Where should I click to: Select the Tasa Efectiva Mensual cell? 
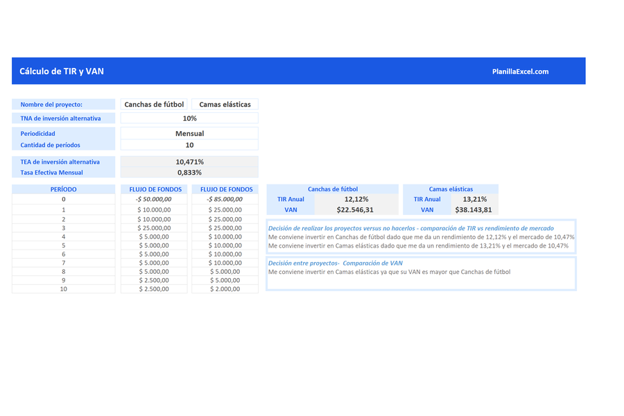(189, 172)
